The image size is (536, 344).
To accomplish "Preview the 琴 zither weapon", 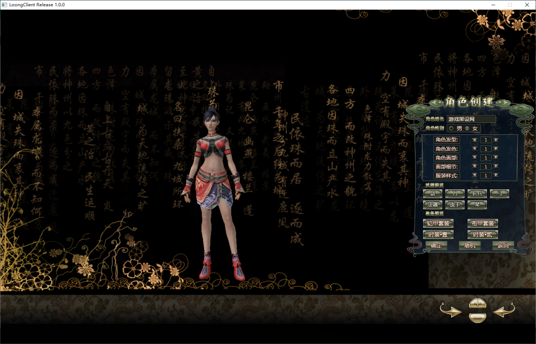I will coord(477,205).
